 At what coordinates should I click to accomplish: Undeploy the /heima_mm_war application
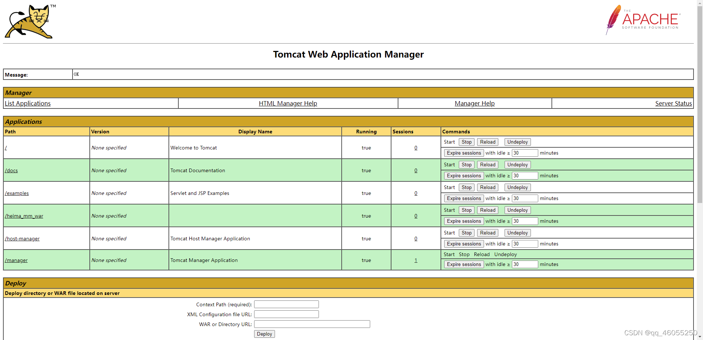click(x=517, y=210)
